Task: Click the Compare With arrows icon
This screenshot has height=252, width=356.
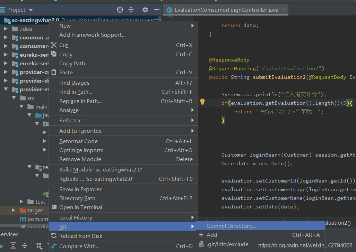Action: (x=54, y=246)
